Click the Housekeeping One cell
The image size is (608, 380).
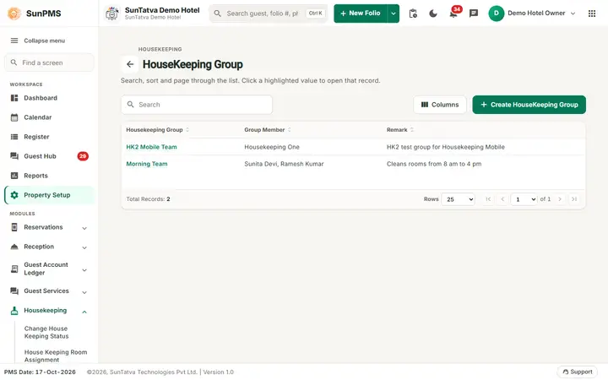[x=272, y=147]
